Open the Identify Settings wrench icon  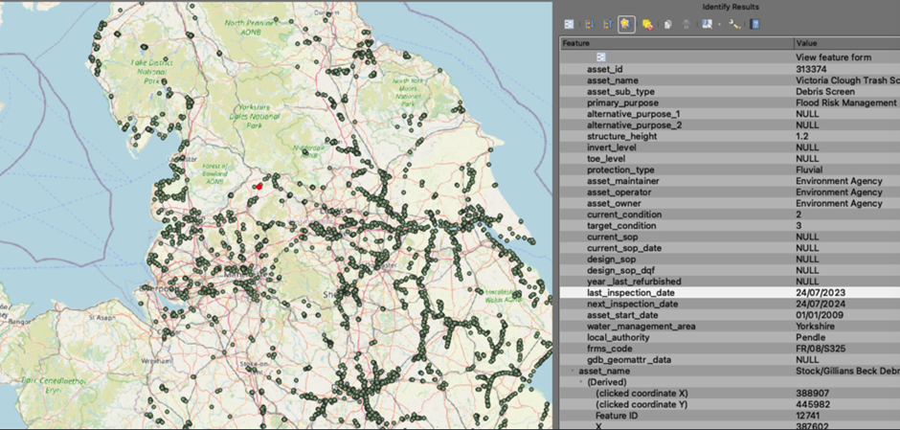click(x=733, y=24)
